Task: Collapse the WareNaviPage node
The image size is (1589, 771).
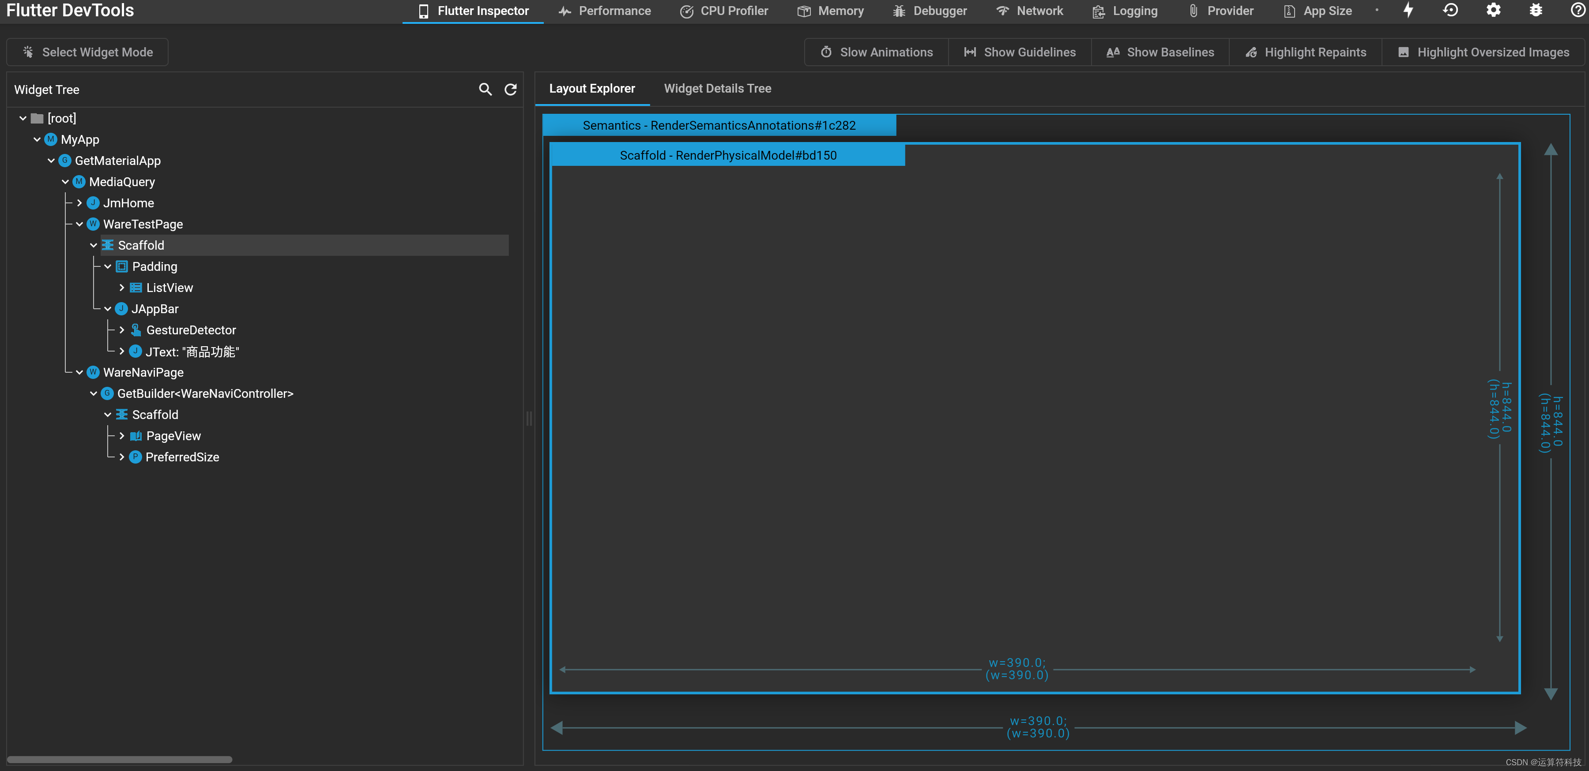Action: [79, 372]
